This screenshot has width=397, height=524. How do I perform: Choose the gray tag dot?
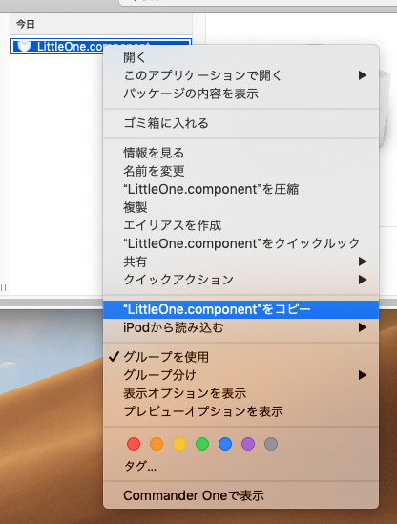271,444
